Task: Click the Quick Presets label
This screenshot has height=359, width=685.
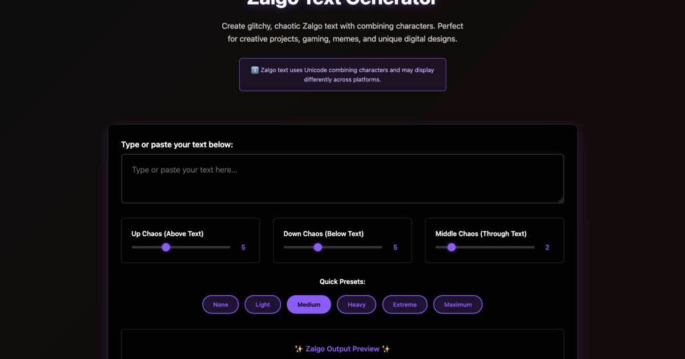Action: pos(342,282)
